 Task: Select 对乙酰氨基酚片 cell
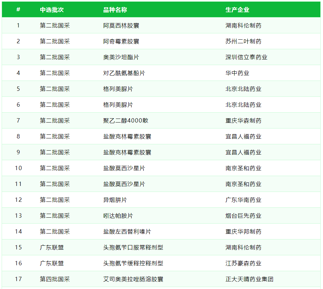(x=124, y=73)
